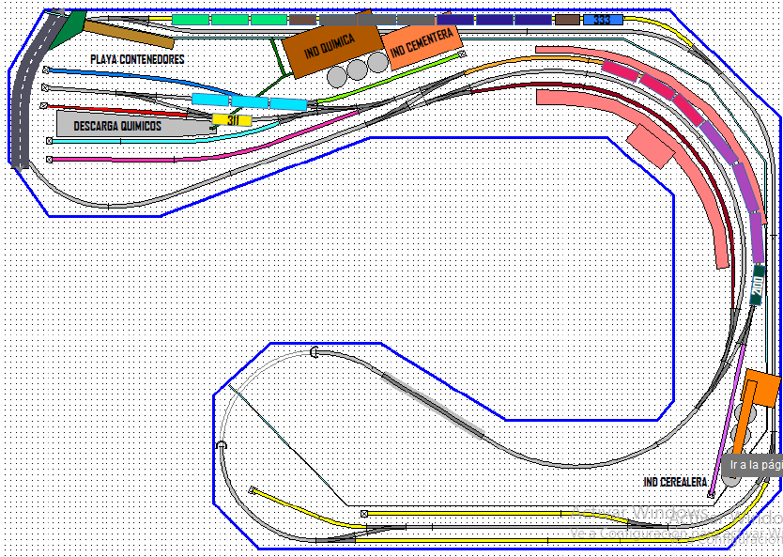The height and width of the screenshot is (557, 783).
Task: Click the PLAYA CONTENEDORES label
Action: [137, 59]
